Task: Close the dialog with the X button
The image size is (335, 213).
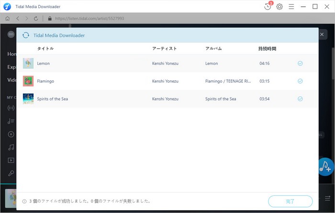Action: (322, 34)
